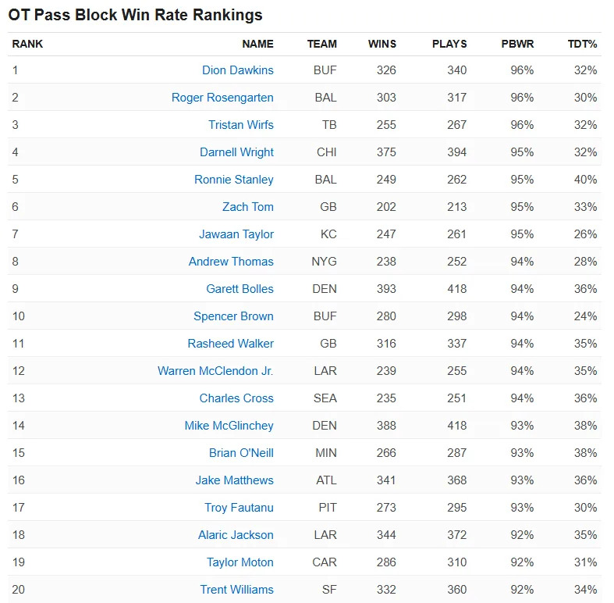Open Dion Dawkins player link
614x603 pixels.
click(x=237, y=70)
